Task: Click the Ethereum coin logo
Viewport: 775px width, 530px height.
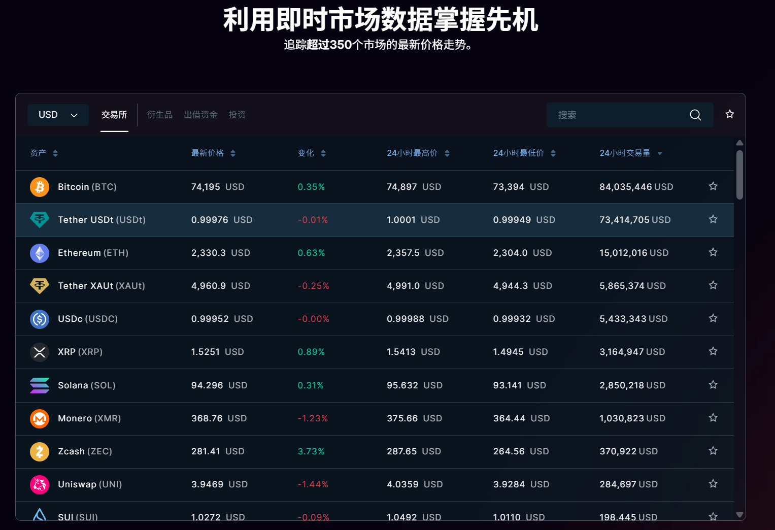Action: click(39, 253)
